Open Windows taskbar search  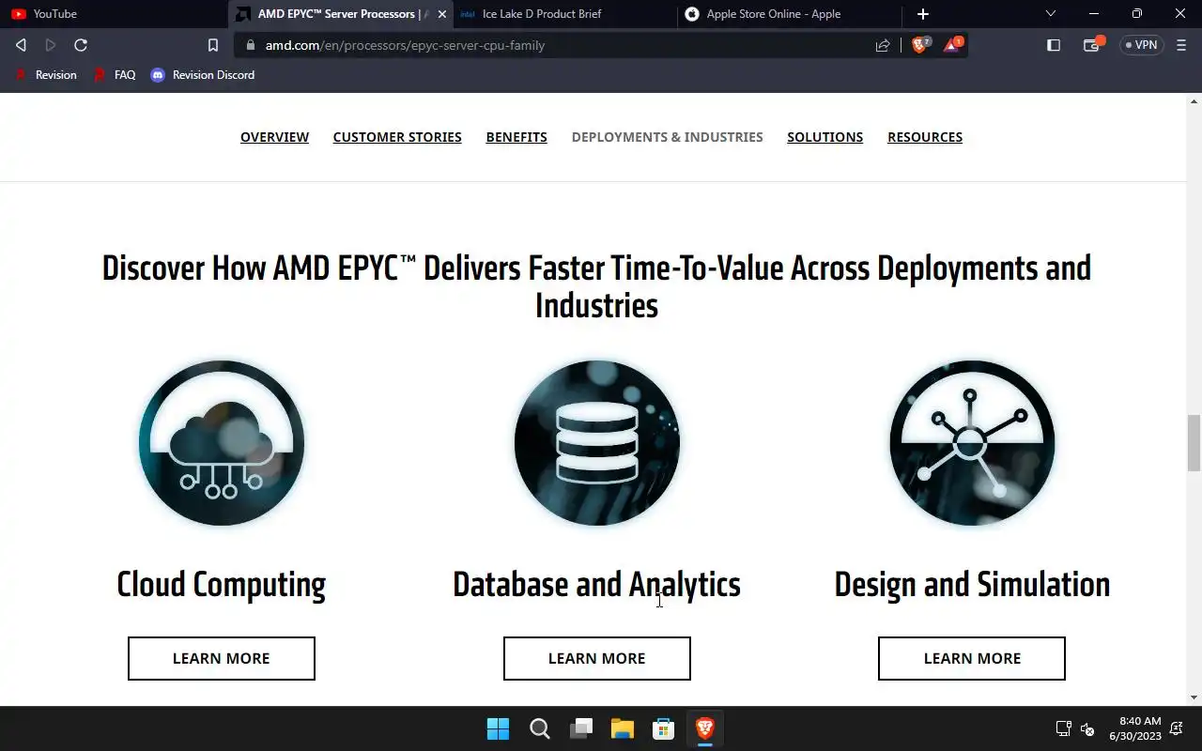539,728
